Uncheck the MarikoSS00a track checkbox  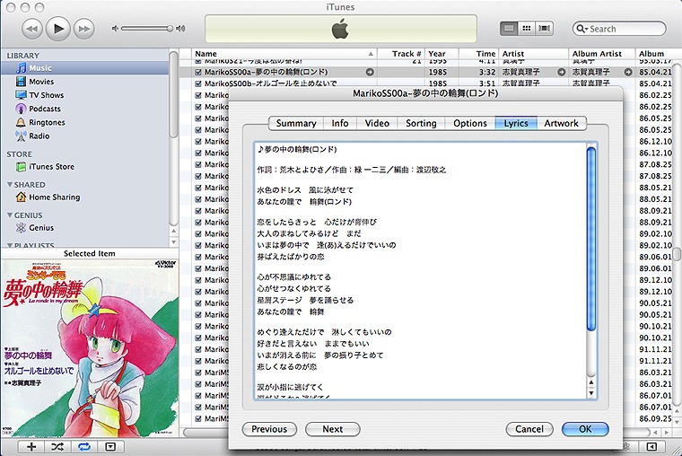[x=198, y=72]
